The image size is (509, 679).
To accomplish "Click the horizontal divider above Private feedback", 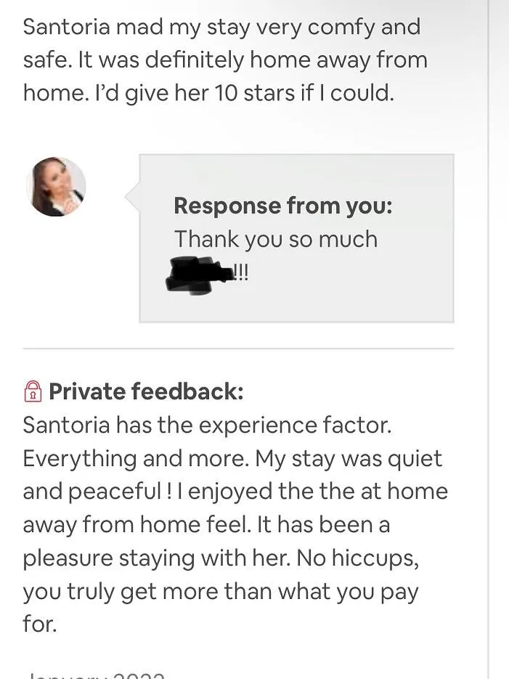I will click(x=238, y=348).
